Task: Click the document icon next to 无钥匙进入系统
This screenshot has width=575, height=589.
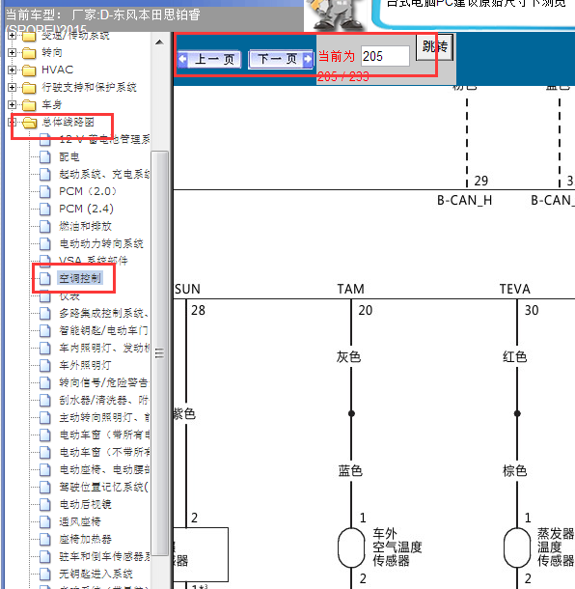Action: point(45,574)
